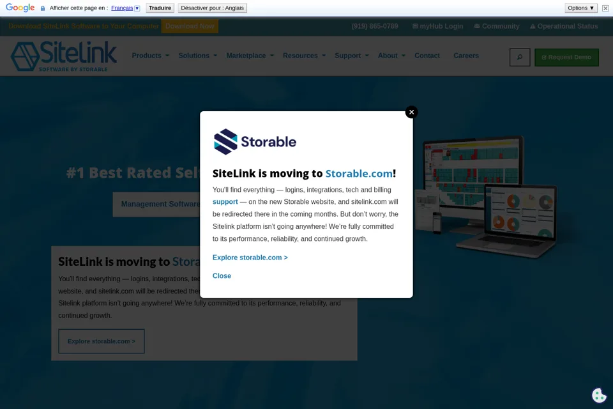Expand the Solutions menu

click(198, 56)
